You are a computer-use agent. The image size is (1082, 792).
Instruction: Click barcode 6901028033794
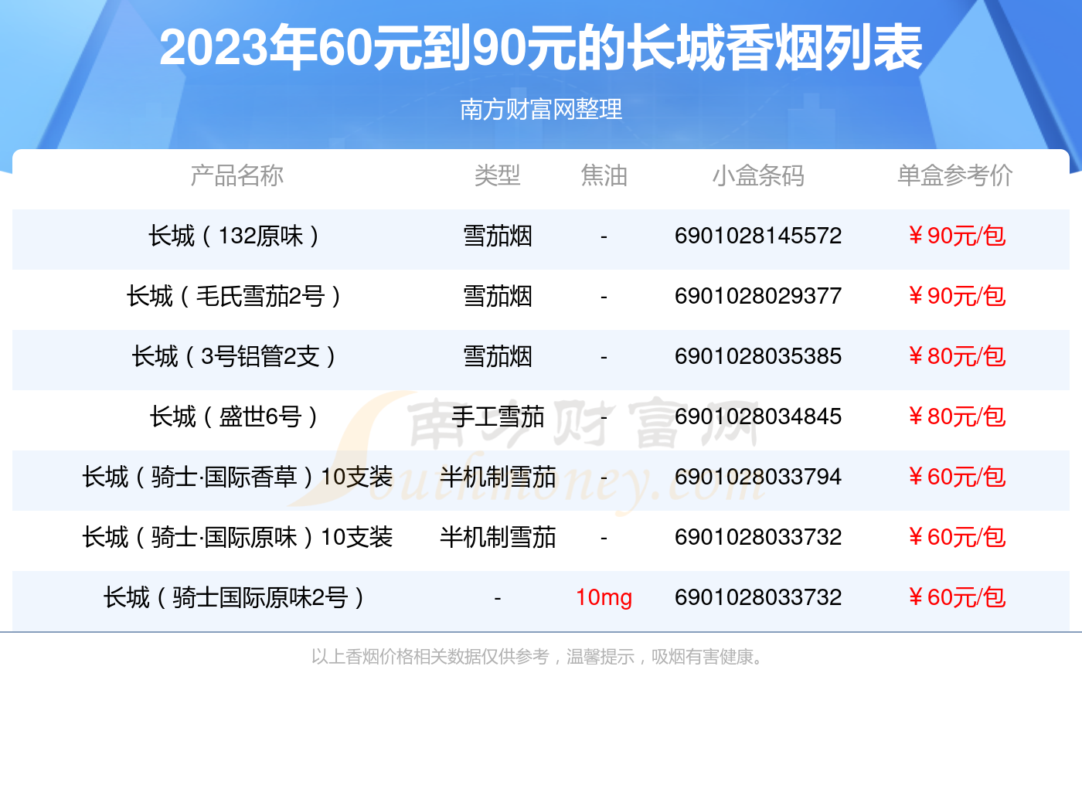coord(758,477)
